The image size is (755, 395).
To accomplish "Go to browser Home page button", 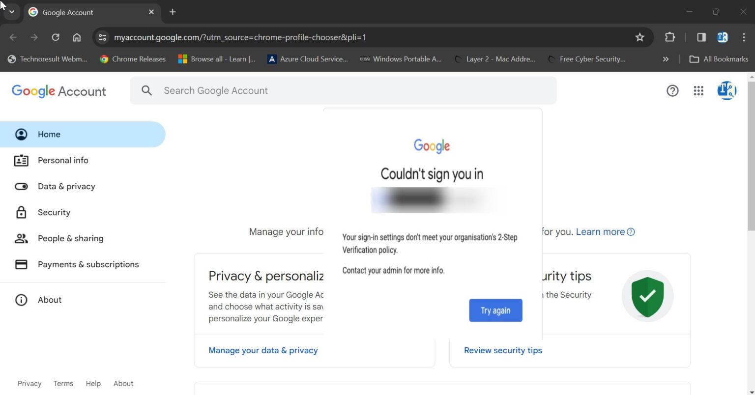I will [x=77, y=37].
